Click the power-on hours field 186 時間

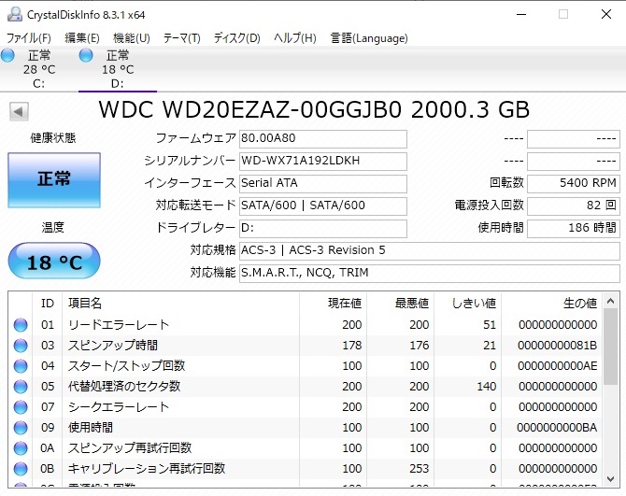click(x=574, y=228)
